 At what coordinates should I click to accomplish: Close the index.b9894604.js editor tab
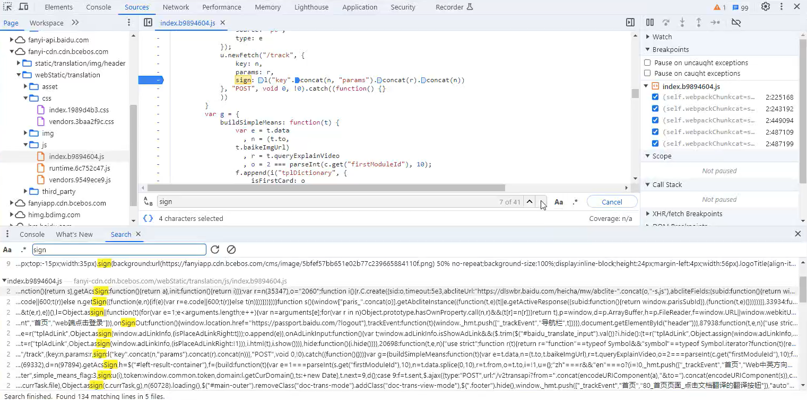click(223, 23)
